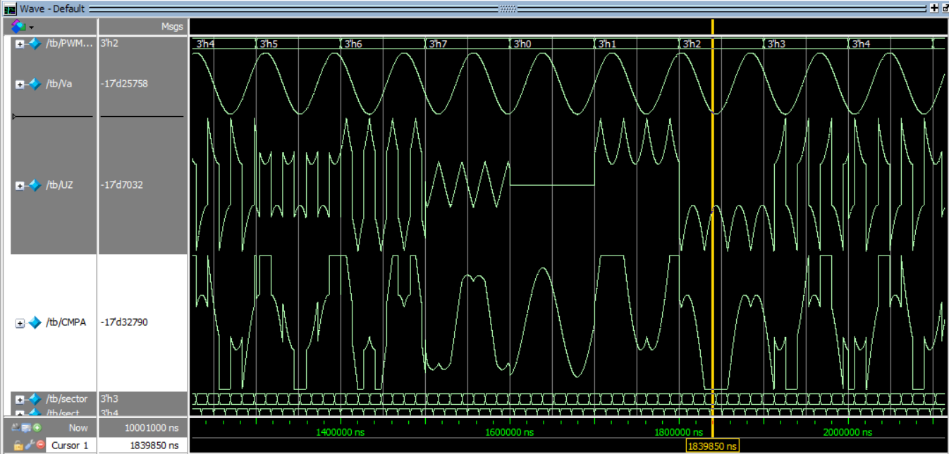Toggle the leaf names icon in cursor pane

click(16, 427)
